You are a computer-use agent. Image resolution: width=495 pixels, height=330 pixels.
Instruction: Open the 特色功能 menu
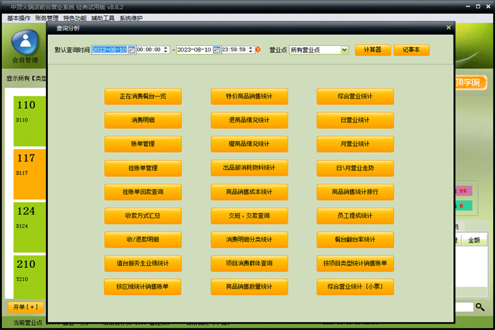click(x=75, y=18)
